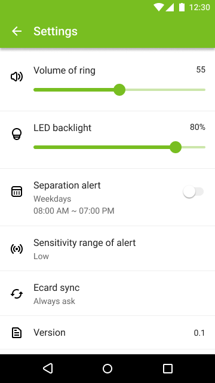Image resolution: width=215 pixels, height=383 pixels.
Task: Click the document icon beside Version
Action: coord(17,333)
